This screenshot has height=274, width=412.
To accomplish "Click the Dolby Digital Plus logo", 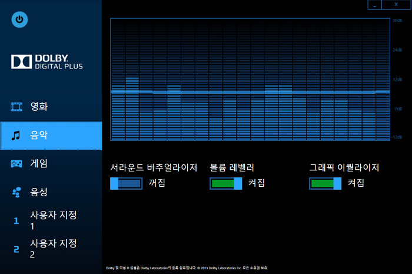I will click(47, 62).
